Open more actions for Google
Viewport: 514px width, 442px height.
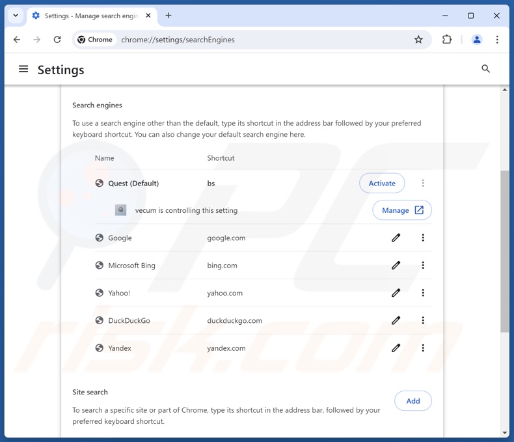point(423,238)
